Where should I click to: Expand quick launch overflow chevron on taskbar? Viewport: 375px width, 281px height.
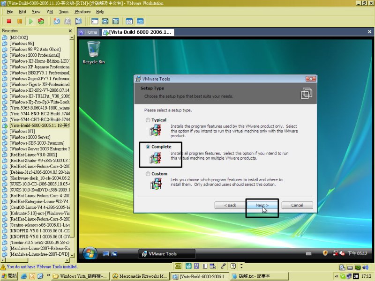pos(49,275)
